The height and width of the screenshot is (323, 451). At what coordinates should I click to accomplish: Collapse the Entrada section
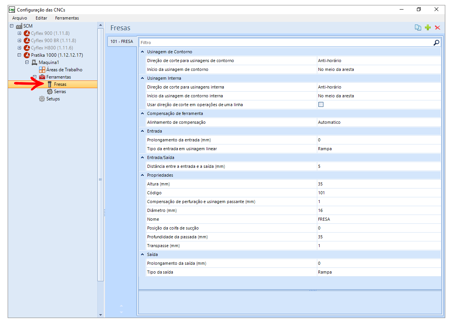click(x=143, y=131)
